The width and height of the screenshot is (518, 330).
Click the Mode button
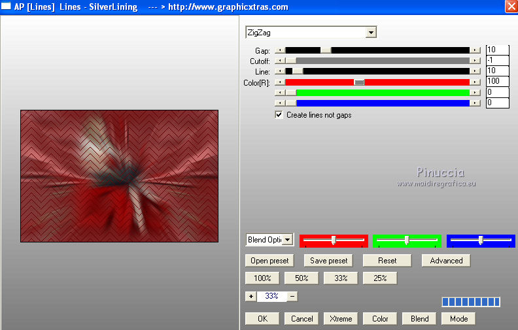coord(459,319)
